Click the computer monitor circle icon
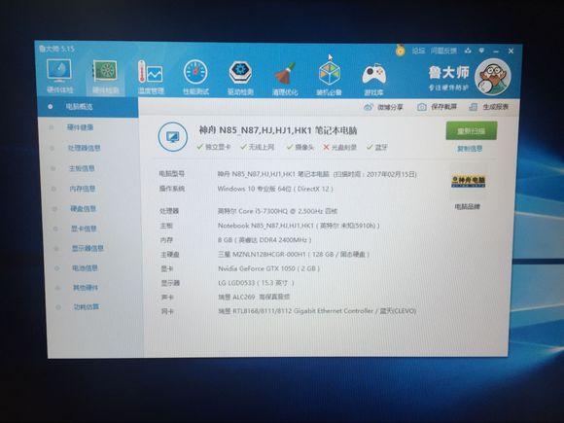Viewport: 564px width, 423px height. coord(173,137)
